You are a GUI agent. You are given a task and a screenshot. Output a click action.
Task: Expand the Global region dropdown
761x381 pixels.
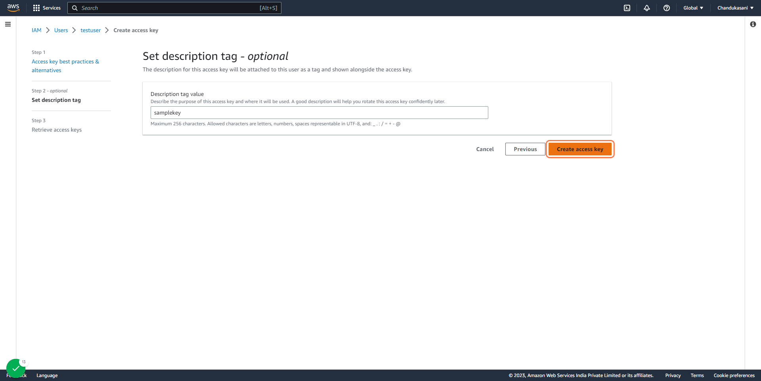[x=693, y=8]
